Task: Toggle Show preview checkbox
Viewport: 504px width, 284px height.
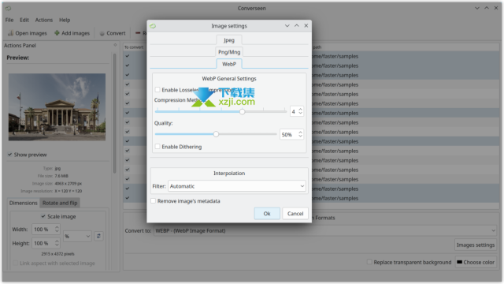Action: coord(10,155)
